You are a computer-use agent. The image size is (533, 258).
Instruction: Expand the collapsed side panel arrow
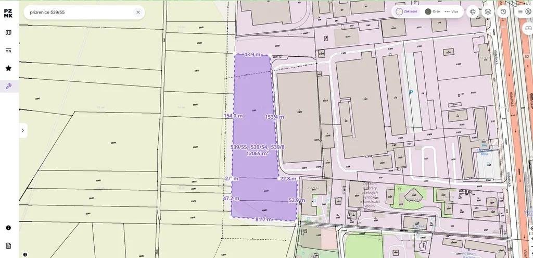tap(22, 130)
